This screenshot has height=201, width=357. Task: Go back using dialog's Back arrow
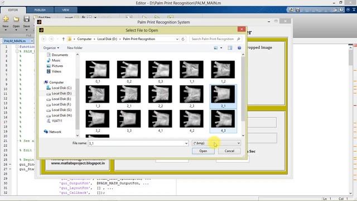pos(44,39)
